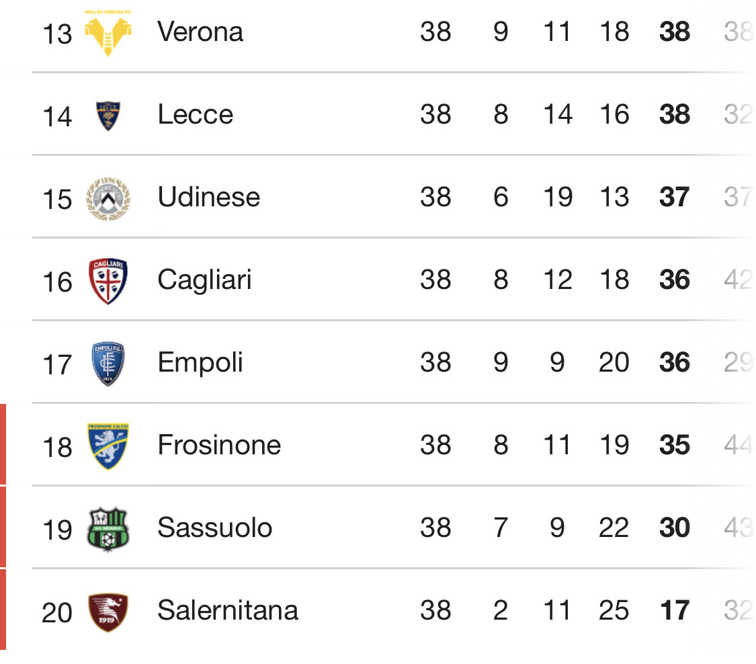The height and width of the screenshot is (664, 756).
Task: Select the Sassuolo team name
Action: click(x=215, y=528)
